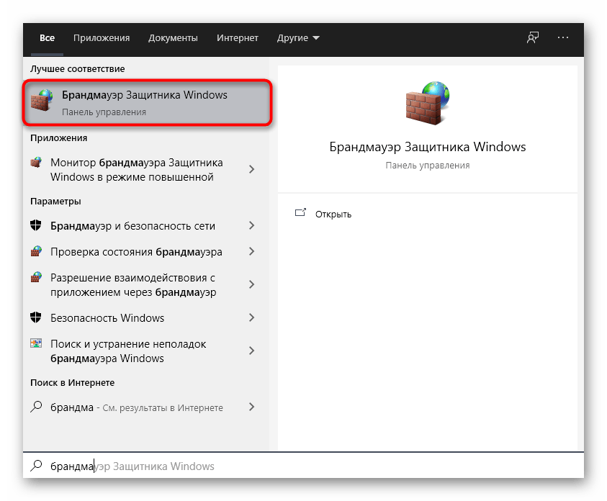The image size is (607, 501).
Task: Expand options chevron for Монитор брандмауэра
Action: pyautogui.click(x=251, y=169)
